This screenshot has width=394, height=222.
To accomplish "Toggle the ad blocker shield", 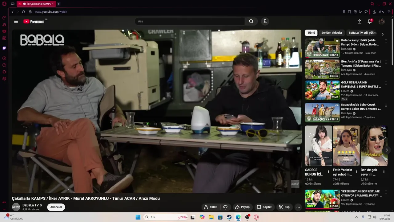I will (355, 12).
